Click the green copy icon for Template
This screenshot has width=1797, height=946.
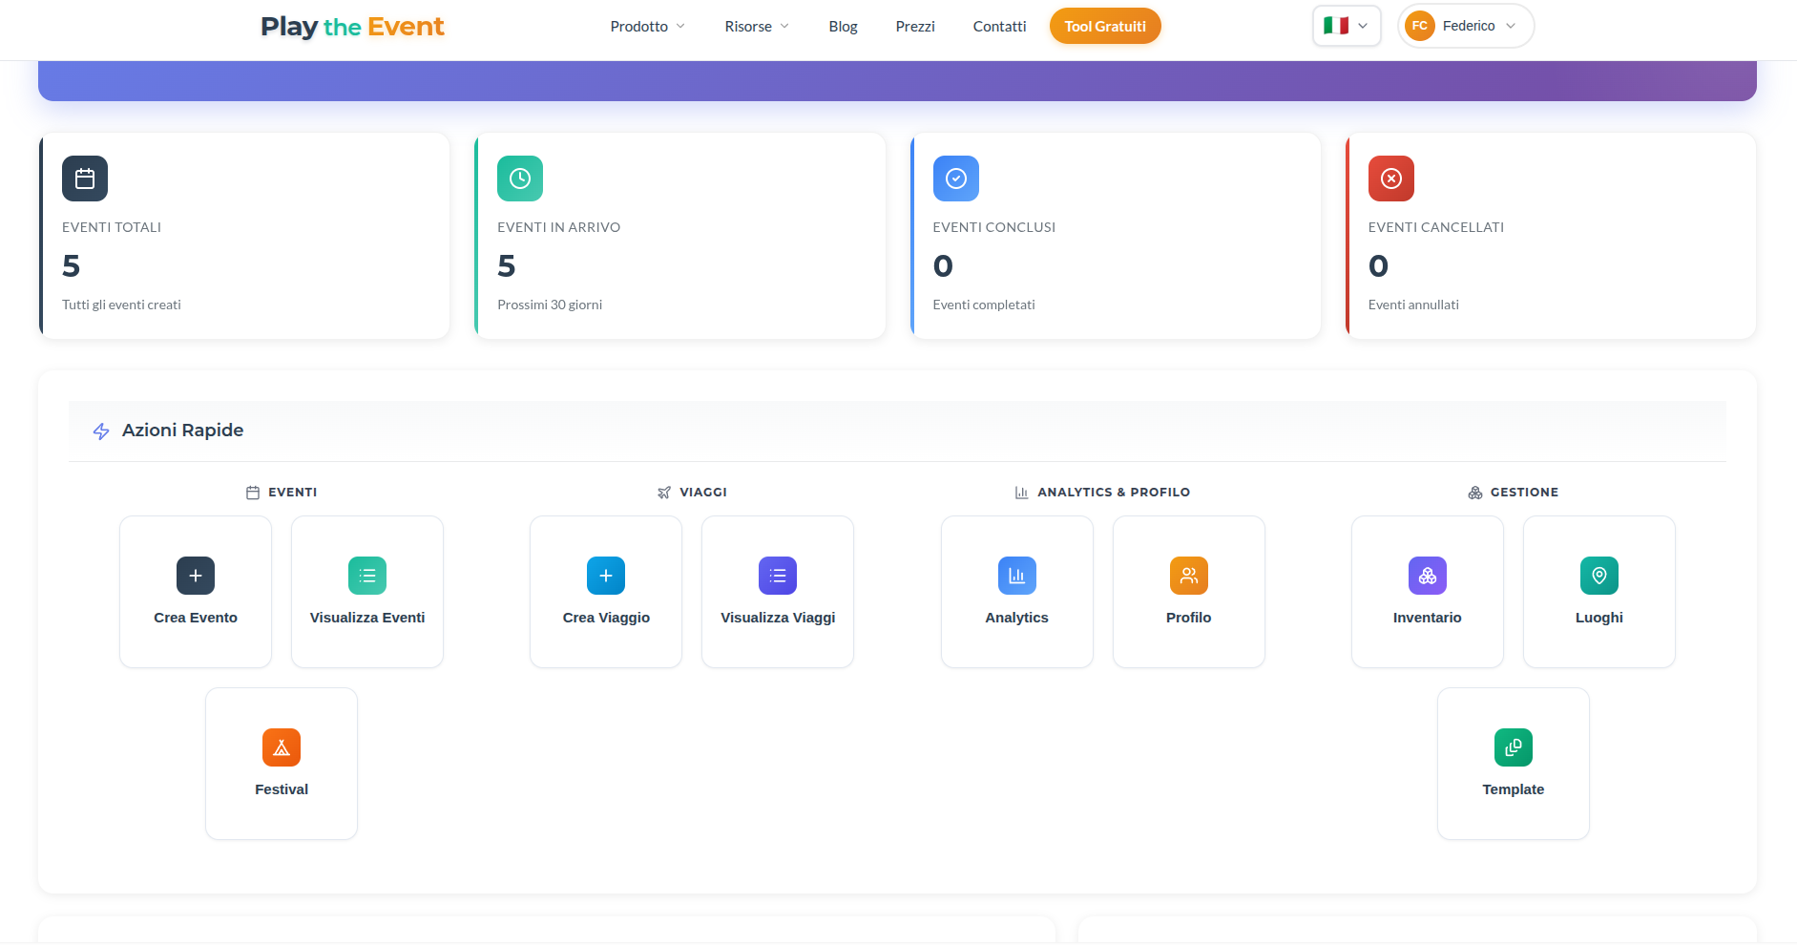coord(1514,747)
